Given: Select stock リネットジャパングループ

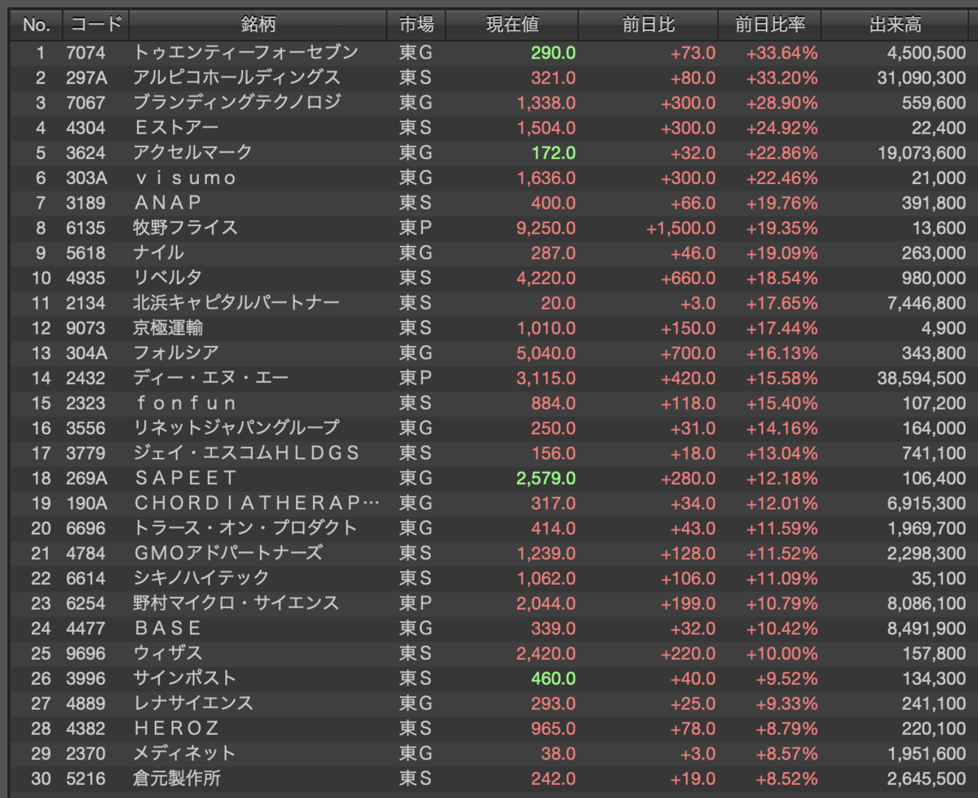Looking at the screenshot, I should tap(236, 427).
